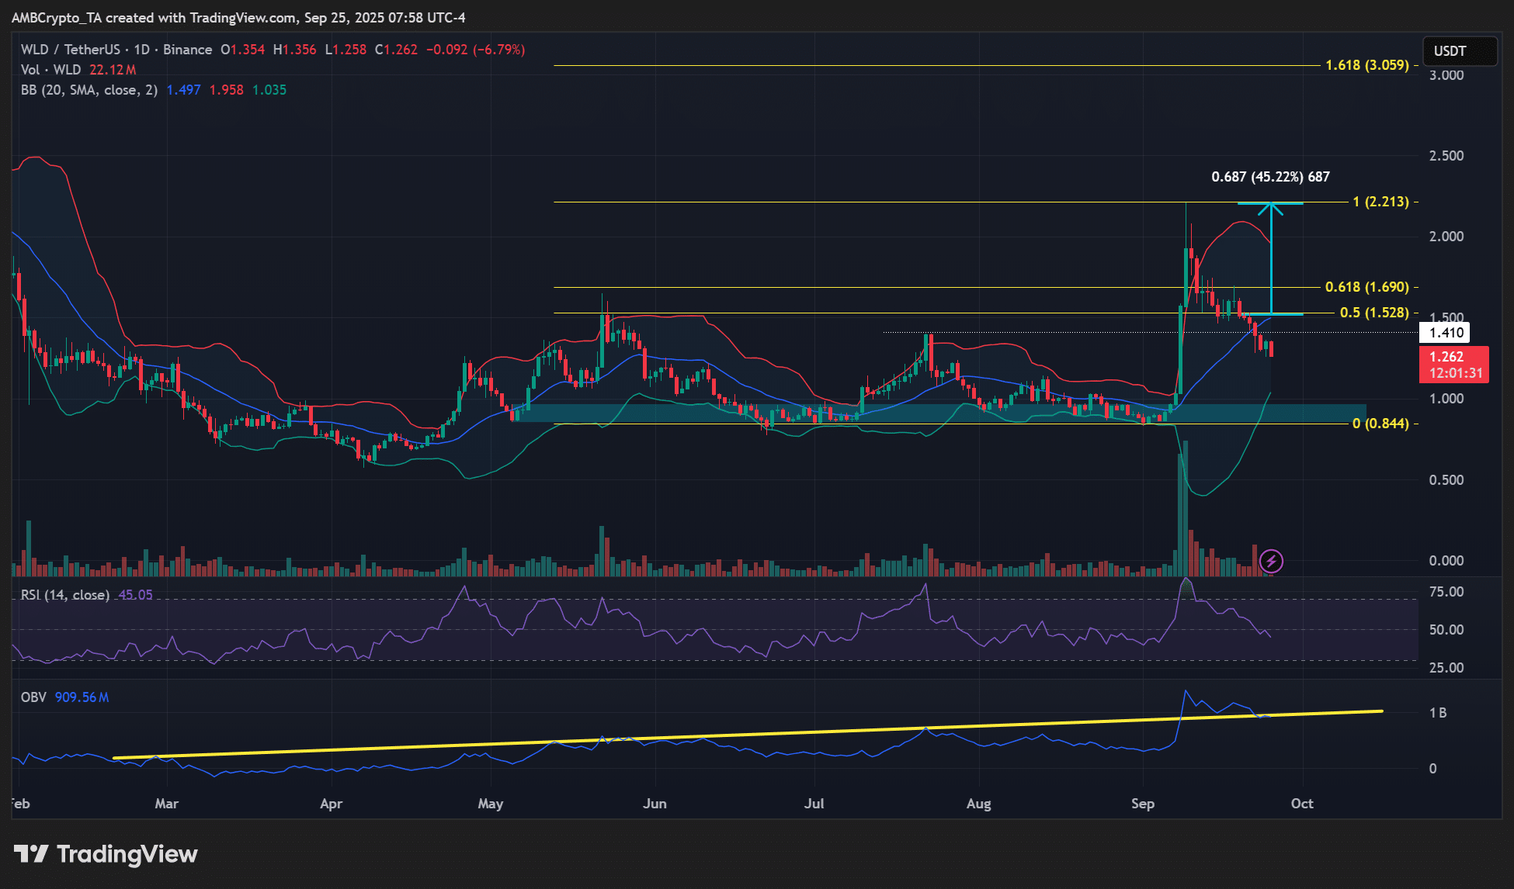Image resolution: width=1514 pixels, height=889 pixels.
Task: Click the purple lightning instant-trading icon
Action: (x=1273, y=562)
